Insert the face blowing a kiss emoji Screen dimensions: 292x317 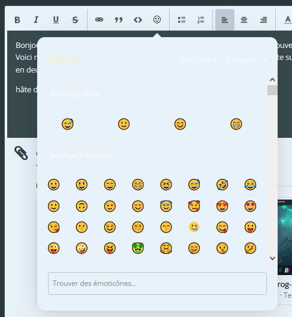[x=53, y=227]
